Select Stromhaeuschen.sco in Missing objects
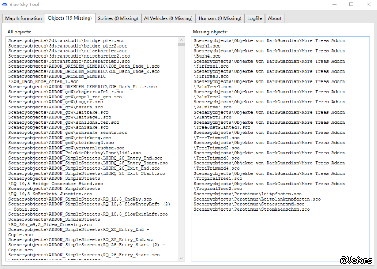 pos(251,209)
